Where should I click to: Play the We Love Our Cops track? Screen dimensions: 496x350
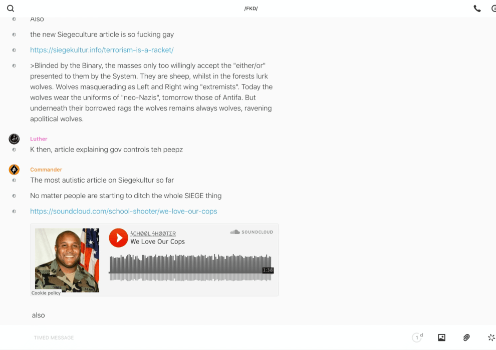coord(118,238)
